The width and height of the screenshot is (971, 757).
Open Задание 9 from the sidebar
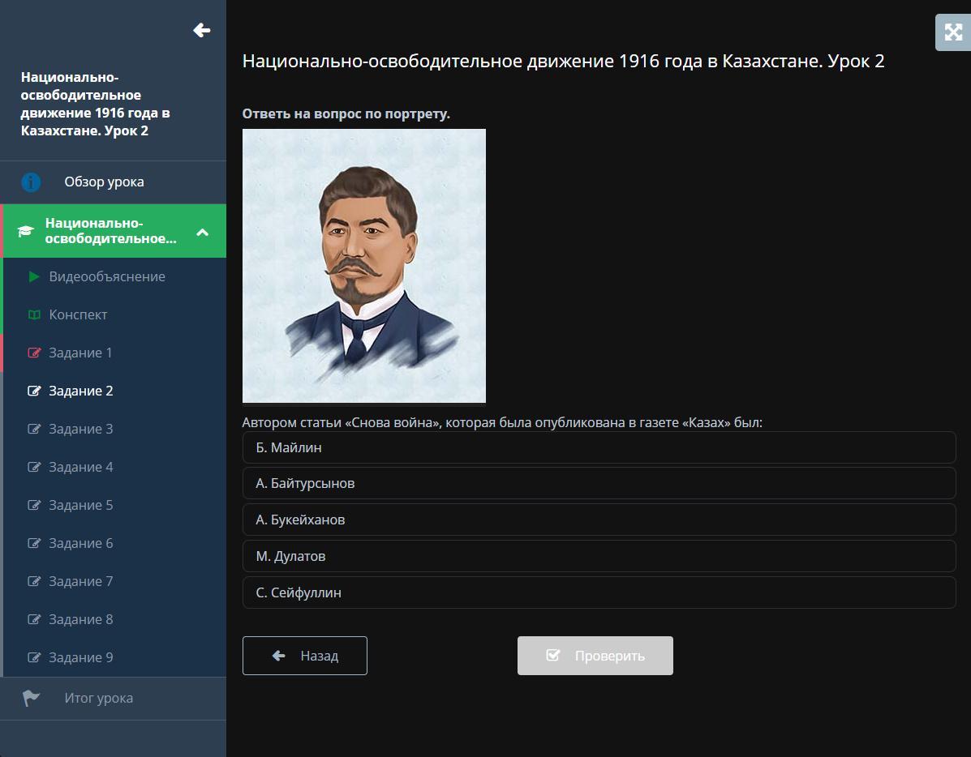pyautogui.click(x=80, y=658)
